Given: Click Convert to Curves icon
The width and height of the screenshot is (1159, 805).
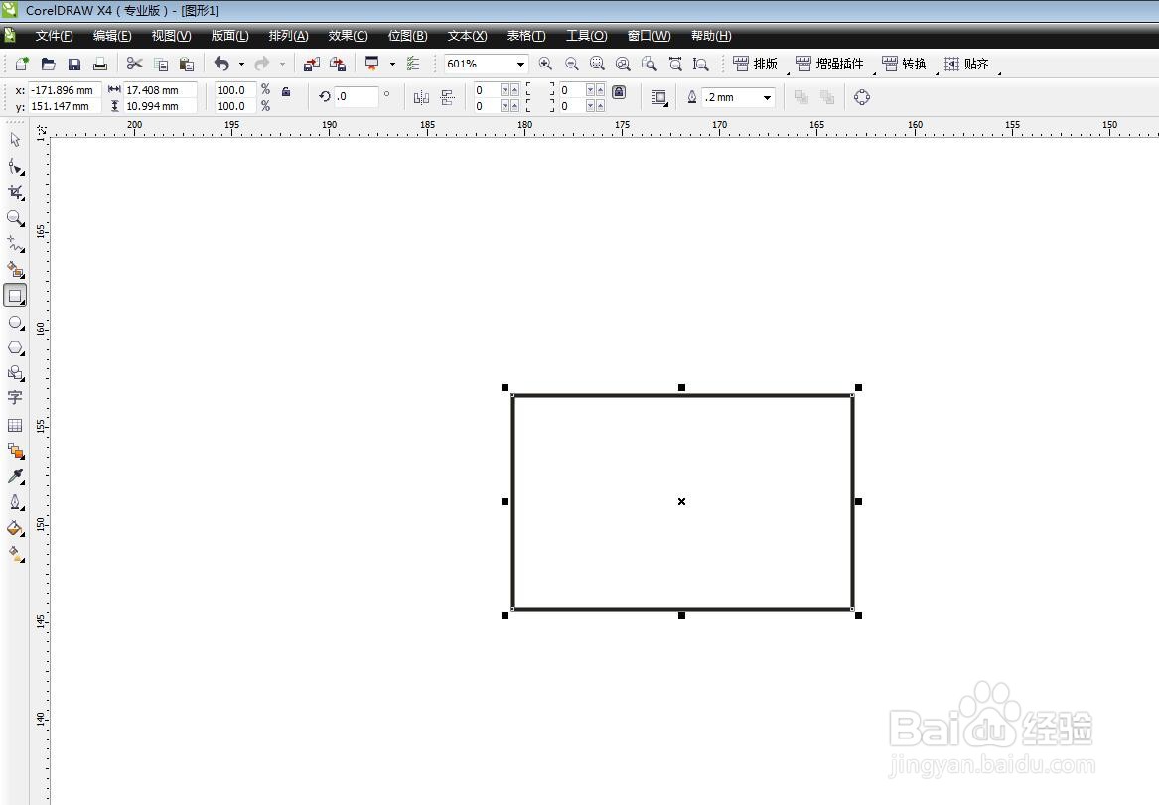Looking at the screenshot, I should tap(862, 97).
